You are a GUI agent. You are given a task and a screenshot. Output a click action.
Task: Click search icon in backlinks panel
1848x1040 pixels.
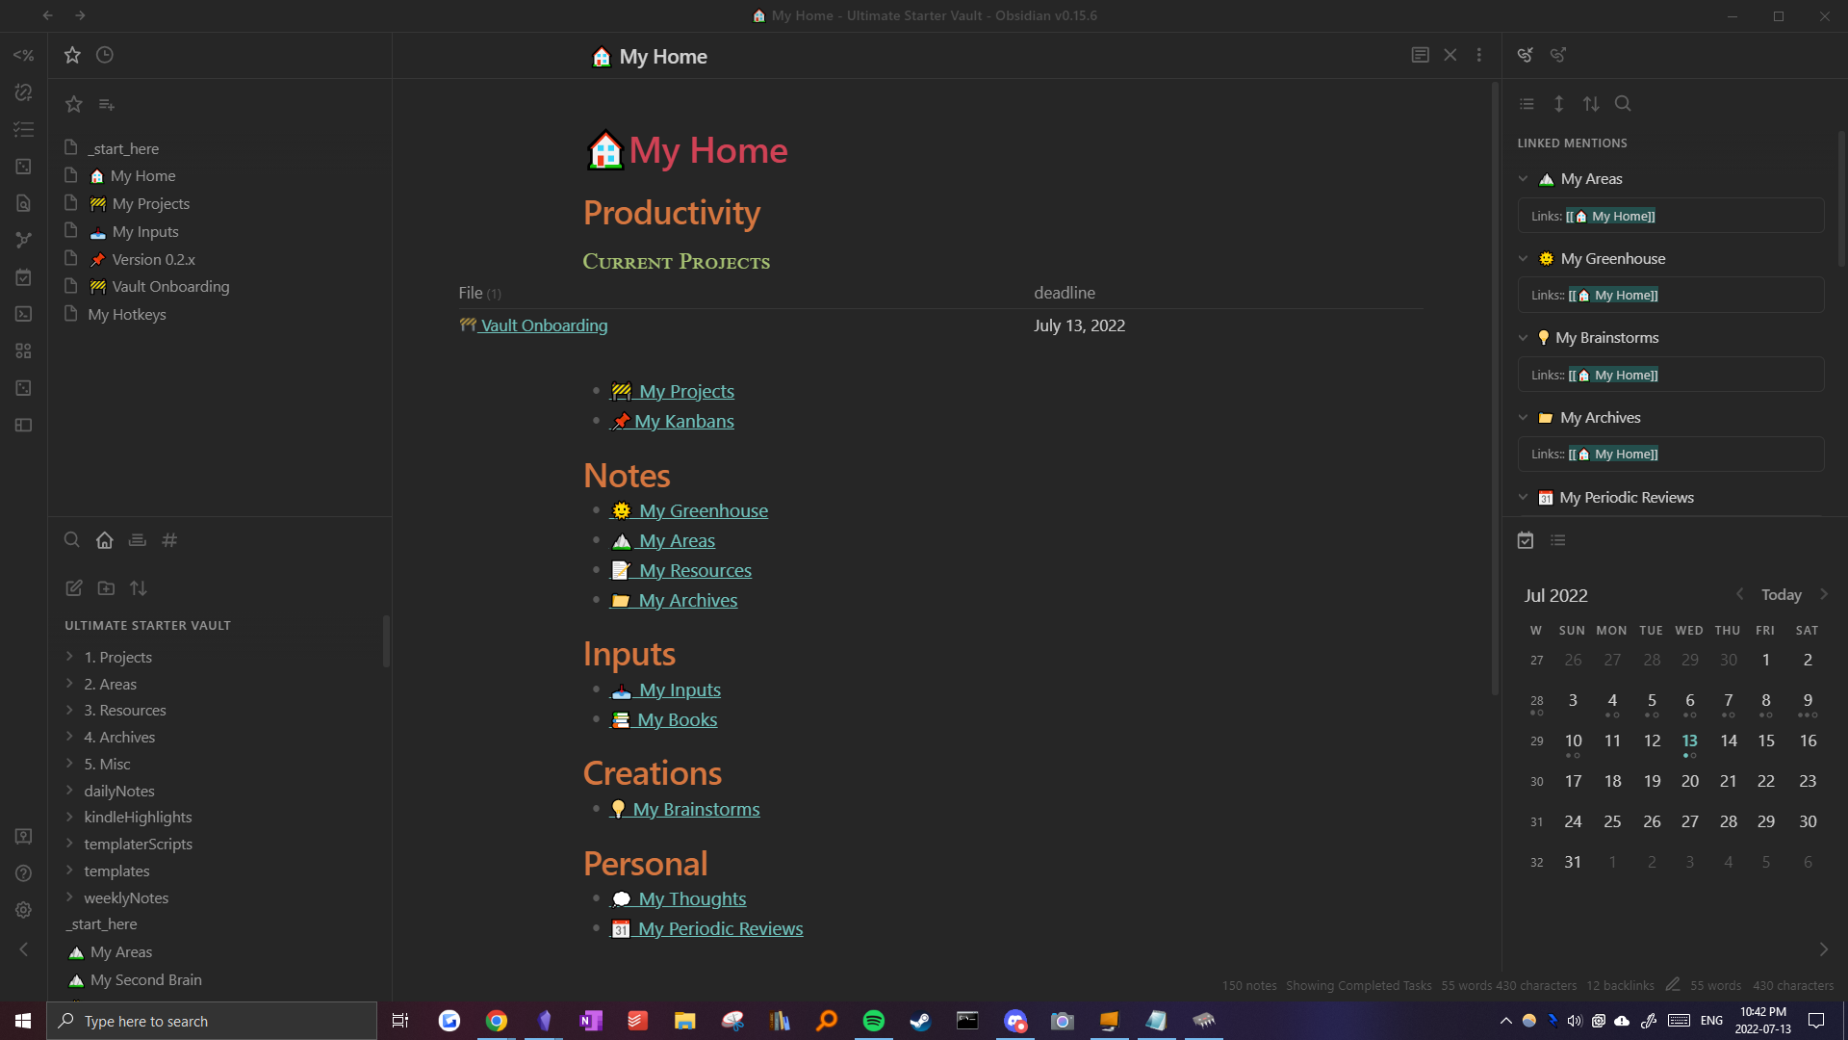pyautogui.click(x=1623, y=104)
